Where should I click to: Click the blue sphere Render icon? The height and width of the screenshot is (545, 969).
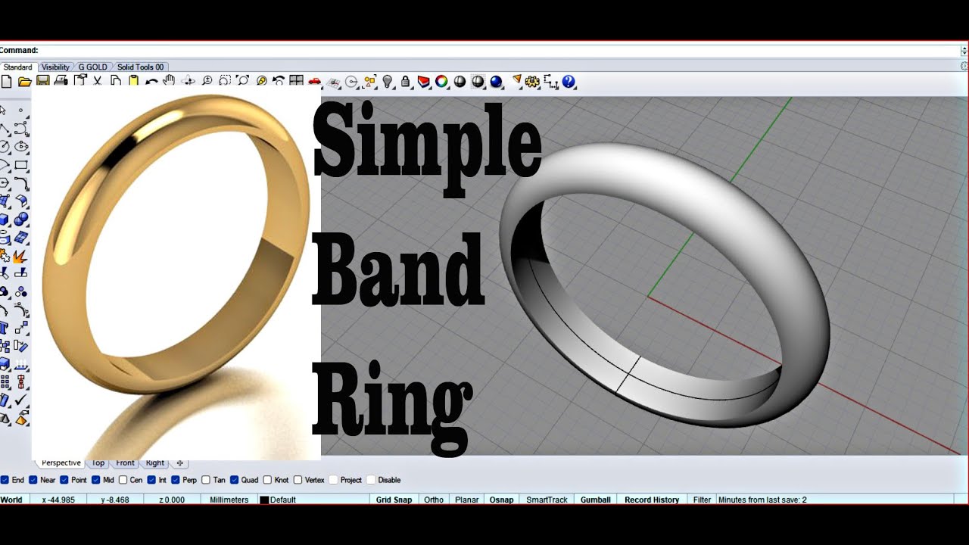pos(496,81)
